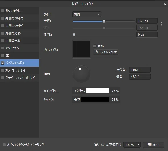This screenshot has width=168, height=151.
Task: Click the シャドウ opacity 75 % value
Action: click(115, 100)
